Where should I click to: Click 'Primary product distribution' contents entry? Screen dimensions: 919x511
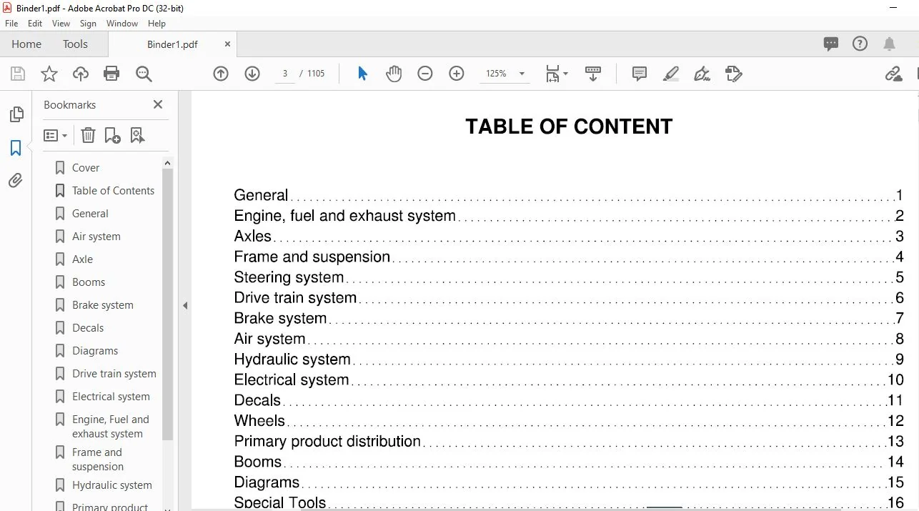(x=327, y=441)
